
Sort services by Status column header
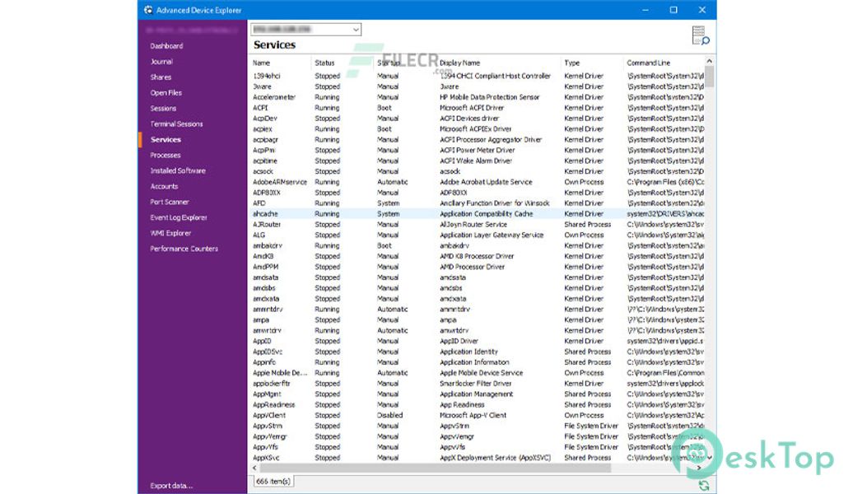[324, 63]
